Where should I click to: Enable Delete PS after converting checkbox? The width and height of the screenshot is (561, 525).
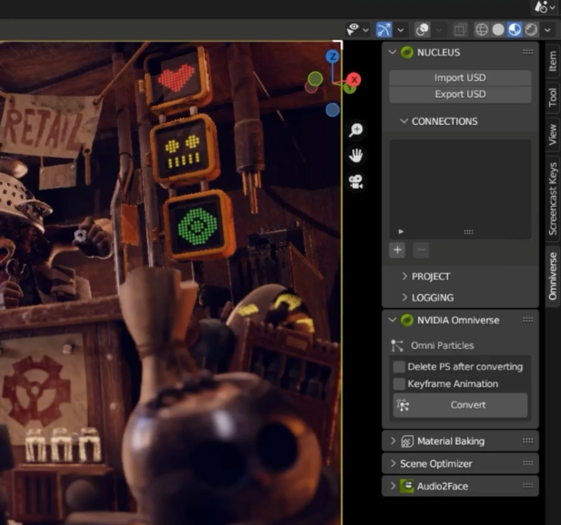point(399,367)
